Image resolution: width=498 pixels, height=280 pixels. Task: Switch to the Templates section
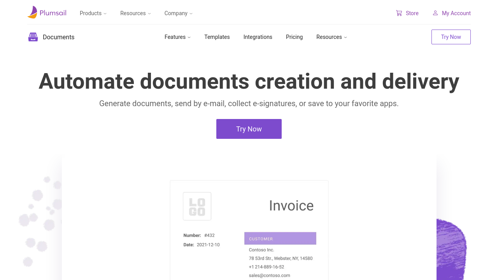tap(217, 37)
